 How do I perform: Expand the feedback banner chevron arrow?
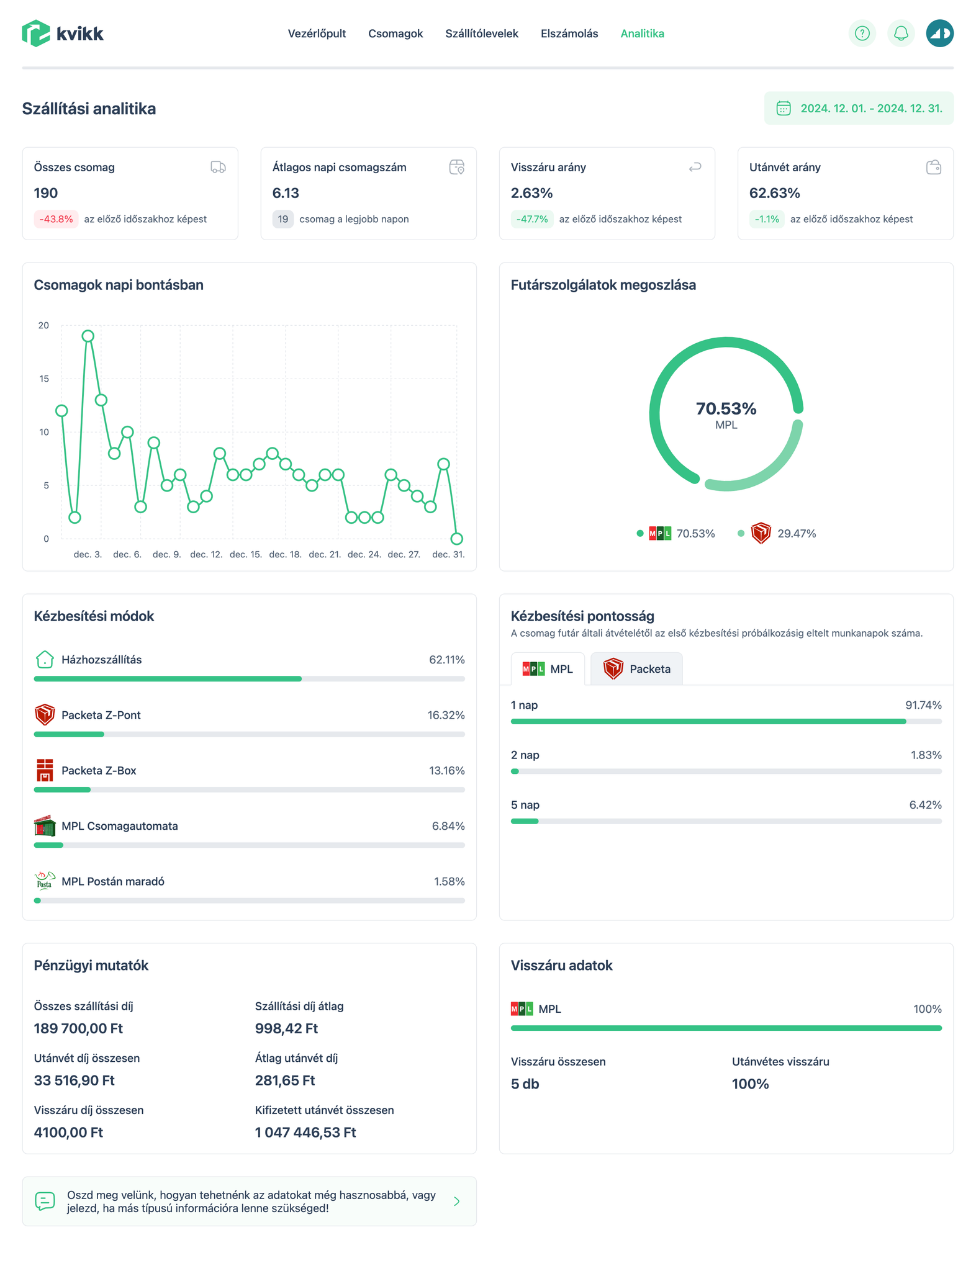(x=457, y=1201)
